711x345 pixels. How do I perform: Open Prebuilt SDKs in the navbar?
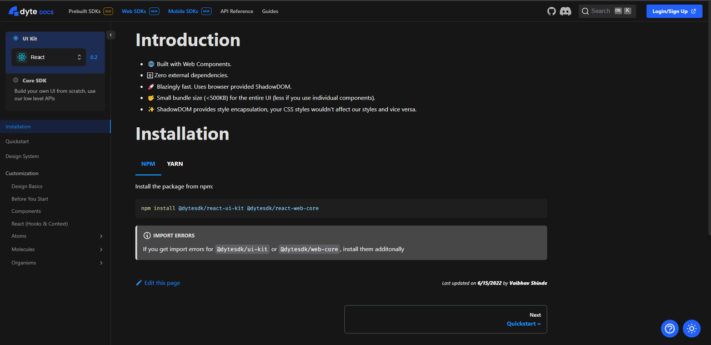coord(91,11)
